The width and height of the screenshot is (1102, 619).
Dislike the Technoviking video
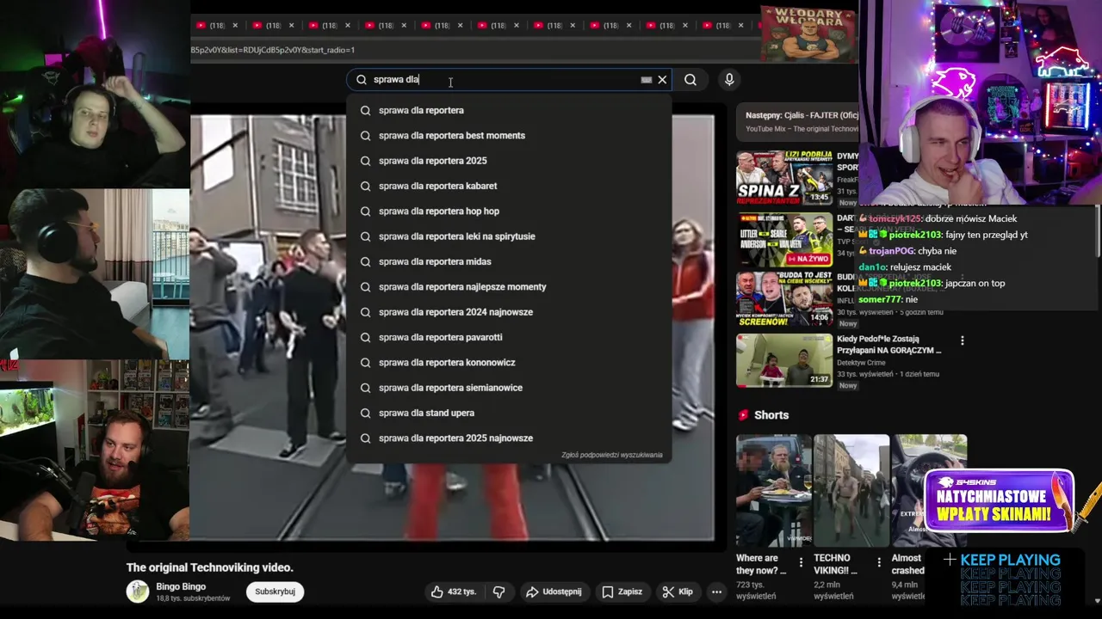tap(498, 591)
